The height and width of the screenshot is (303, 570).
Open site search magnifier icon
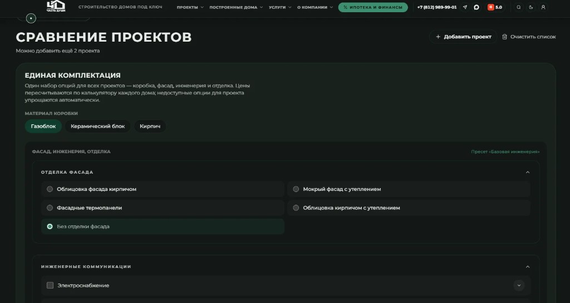[519, 7]
